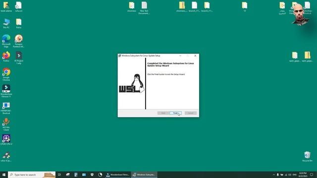Select the open_gapps folder icon
This screenshot has width=317, height=178.
coord(295,57)
